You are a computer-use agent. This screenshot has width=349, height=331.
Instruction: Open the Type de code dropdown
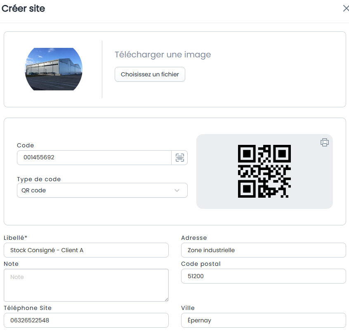coord(102,190)
